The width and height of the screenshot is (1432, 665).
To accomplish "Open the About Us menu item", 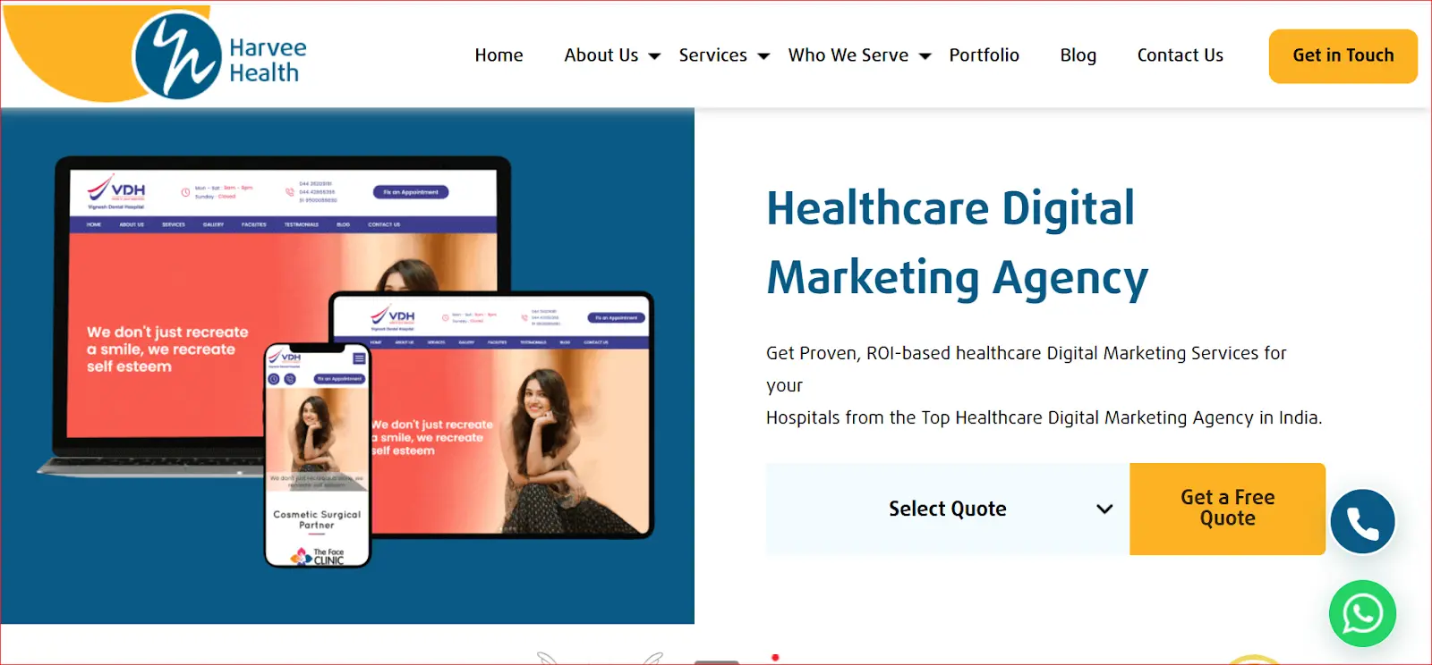I will (601, 55).
